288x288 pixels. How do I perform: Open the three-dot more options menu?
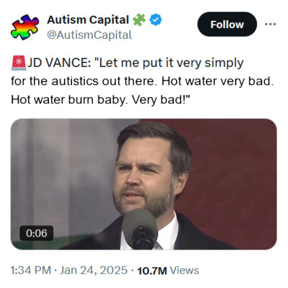pos(270,24)
